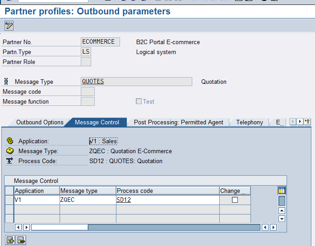Open the tab list menu button
Viewport: 315px width, 246px height.
click(x=307, y=122)
